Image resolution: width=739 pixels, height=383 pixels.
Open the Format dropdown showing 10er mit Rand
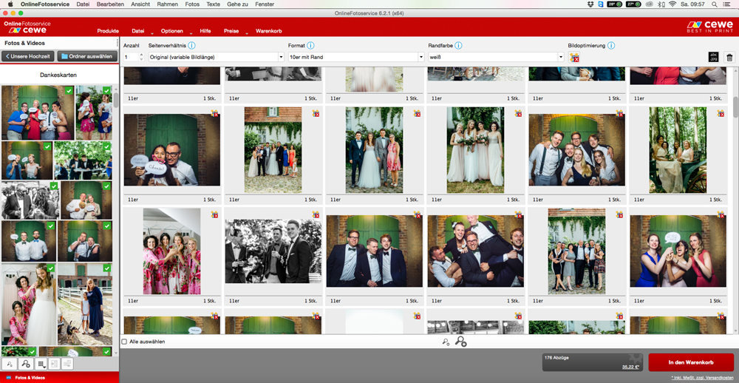(356, 57)
